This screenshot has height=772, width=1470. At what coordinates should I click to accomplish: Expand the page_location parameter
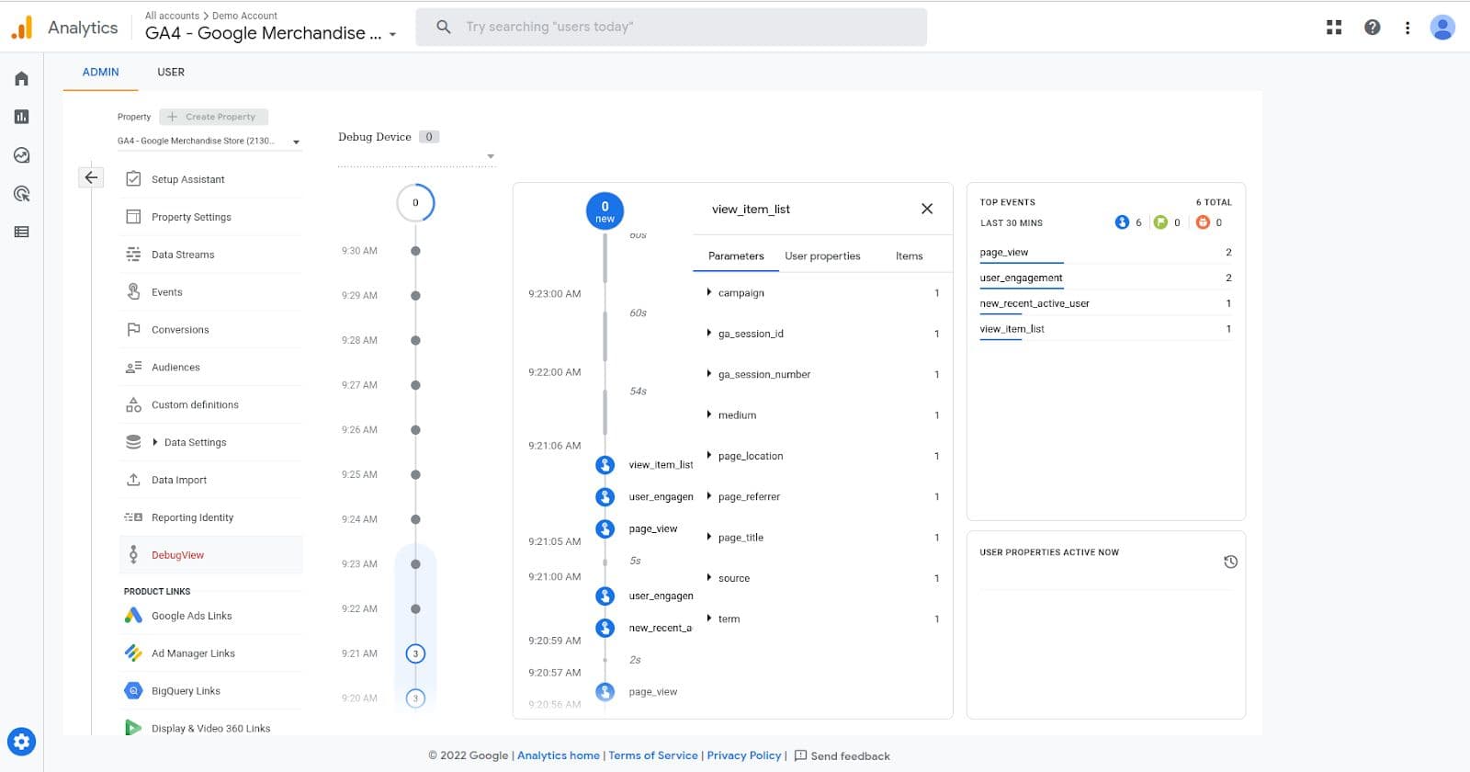pos(708,455)
